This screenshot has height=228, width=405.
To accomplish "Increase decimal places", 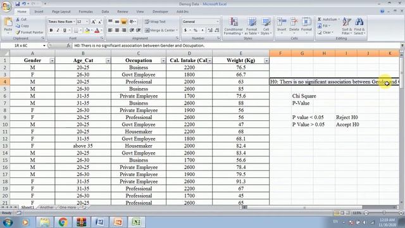I will click(210, 30).
